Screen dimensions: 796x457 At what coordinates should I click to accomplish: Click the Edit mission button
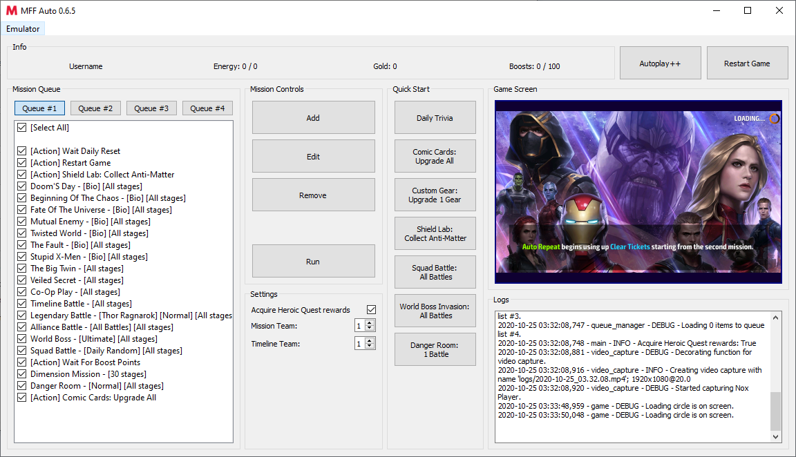tap(313, 156)
